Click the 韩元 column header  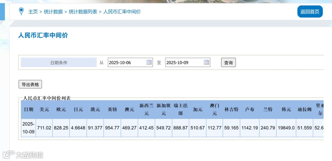pos(286,109)
